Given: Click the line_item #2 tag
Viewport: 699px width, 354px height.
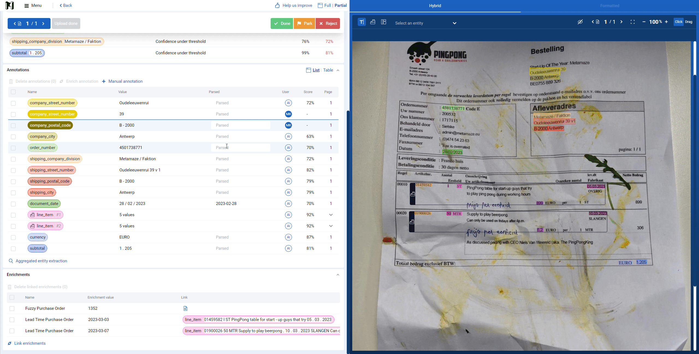Looking at the screenshot, I should (45, 226).
